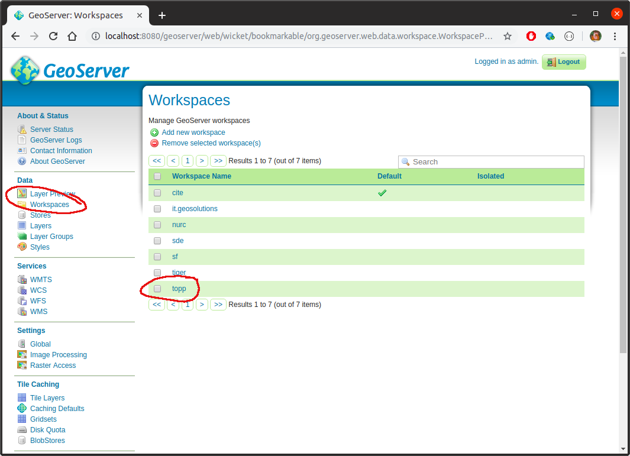Open the it.geosolutions workspace link
This screenshot has height=456, width=630.
click(x=195, y=209)
